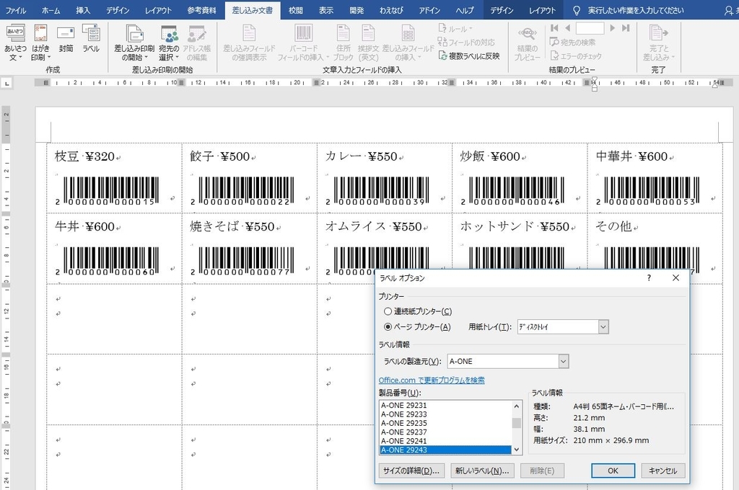This screenshot has width=739, height=490.
Task: Click 差し込みフィールドの強調表示 highlight icon
Action: (x=249, y=43)
